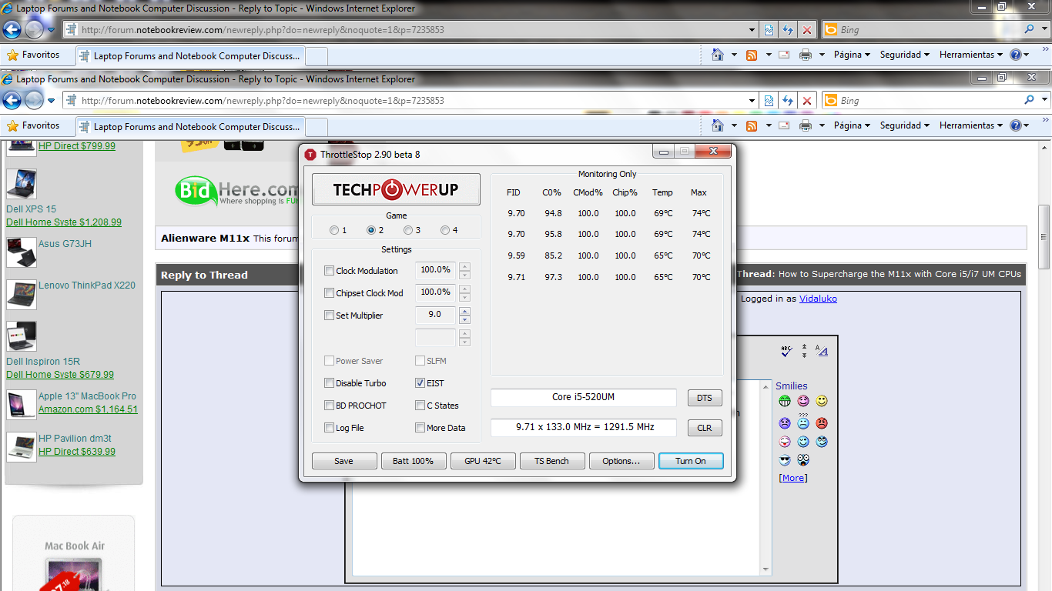Viewport: 1052px width, 591px height.
Task: Tick the Disable Turbo checkbox
Action: pyautogui.click(x=330, y=383)
